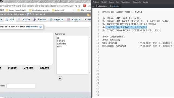Switch to the sentencias editor tab
This screenshot has height=98, width=174.
pyautogui.click(x=115, y=6)
